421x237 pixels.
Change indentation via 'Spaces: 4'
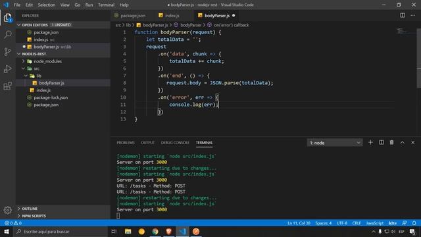[x=323, y=223]
